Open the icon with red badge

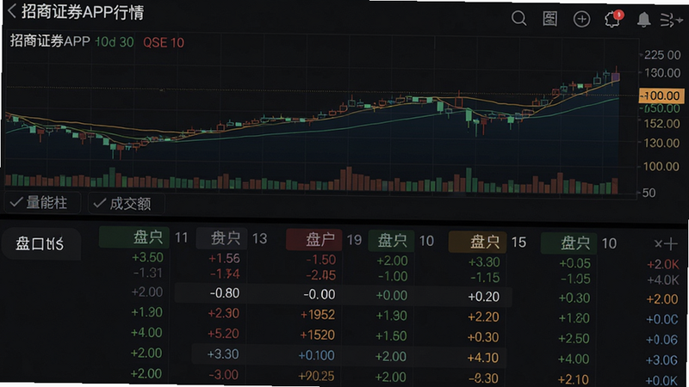click(x=613, y=19)
